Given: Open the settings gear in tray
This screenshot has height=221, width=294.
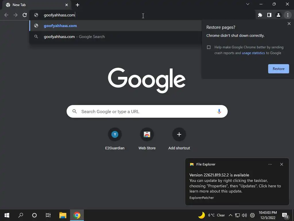Looking at the screenshot, I should (252, 215).
